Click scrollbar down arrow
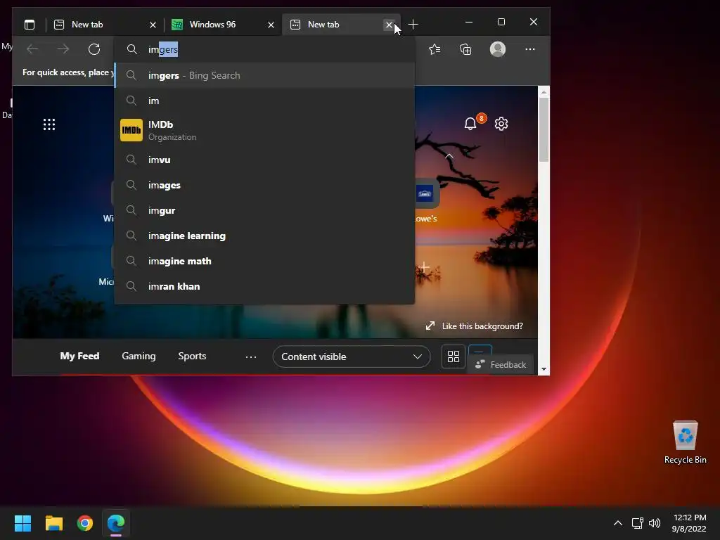 click(x=544, y=369)
